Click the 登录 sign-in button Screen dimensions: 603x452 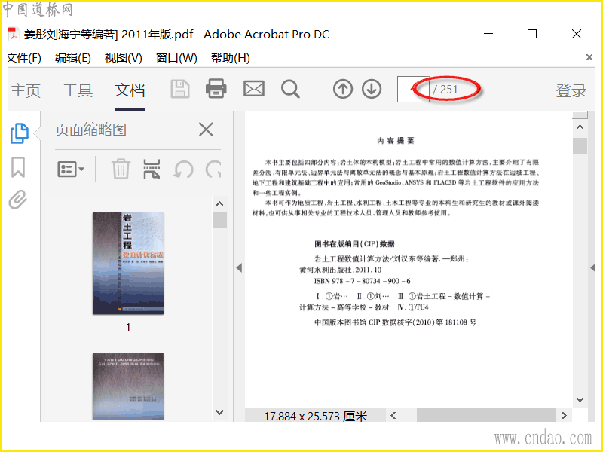click(571, 90)
